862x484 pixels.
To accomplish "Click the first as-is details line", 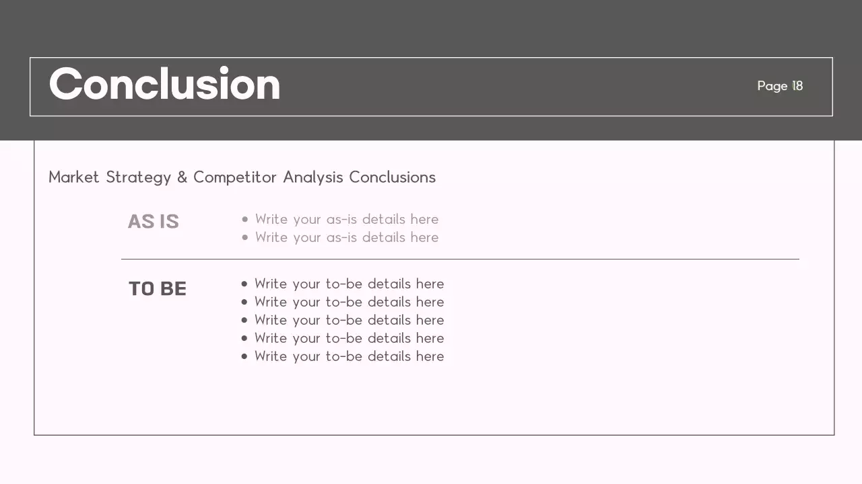I will click(x=346, y=219).
